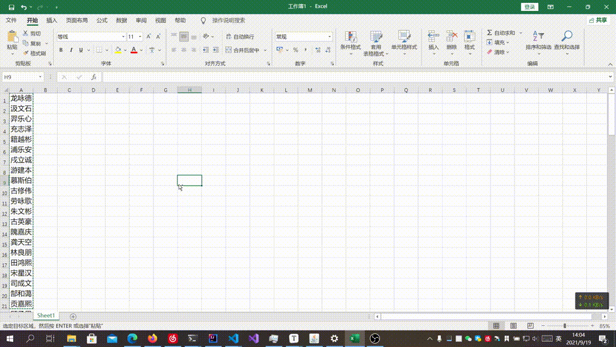This screenshot has height=347, width=616.
Task: Click the Clear (清除) button
Action: pyautogui.click(x=498, y=52)
